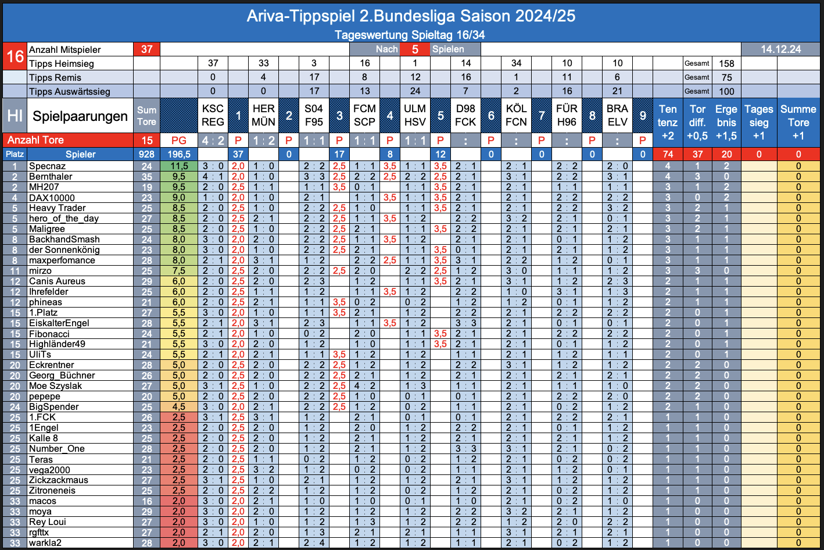The image size is (824, 550).
Task: Click the Spielpaarungen header cell
Action: pos(80,116)
